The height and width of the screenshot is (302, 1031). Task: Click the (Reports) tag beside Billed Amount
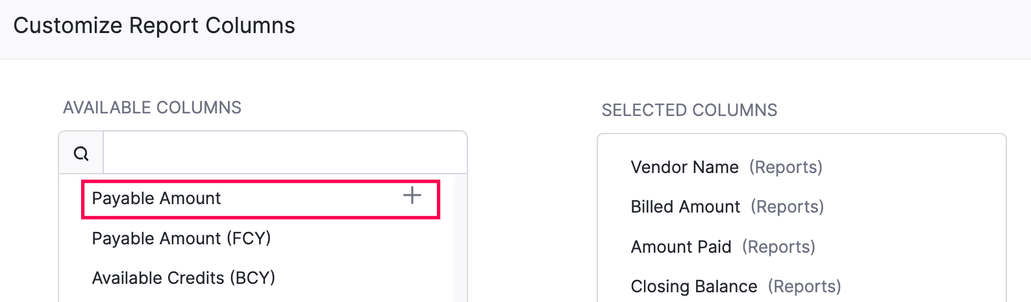(787, 207)
